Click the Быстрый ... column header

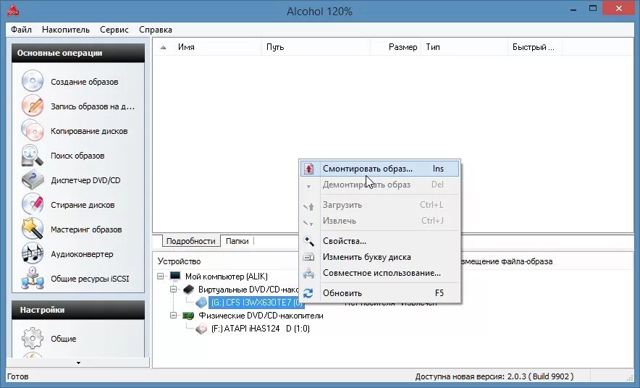coord(535,47)
